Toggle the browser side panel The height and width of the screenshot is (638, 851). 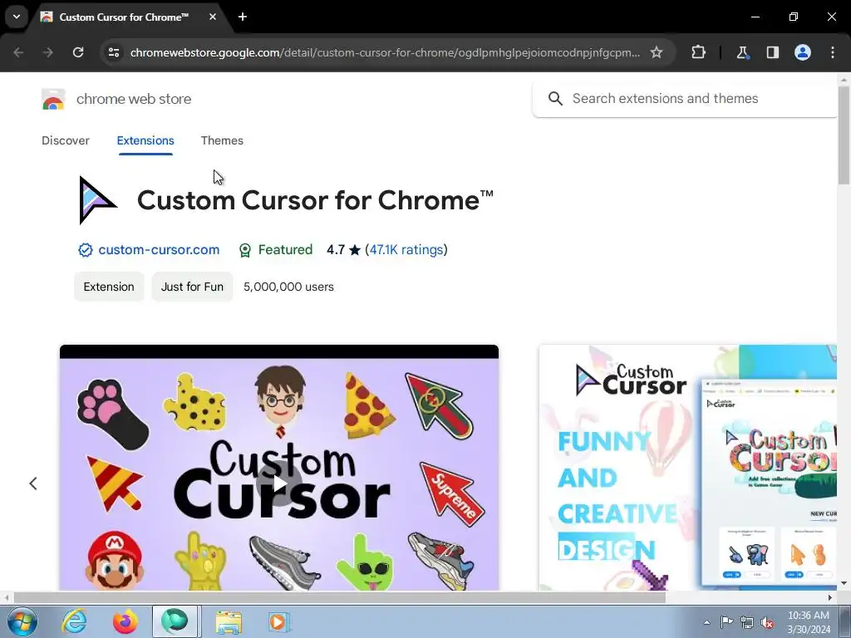772,52
